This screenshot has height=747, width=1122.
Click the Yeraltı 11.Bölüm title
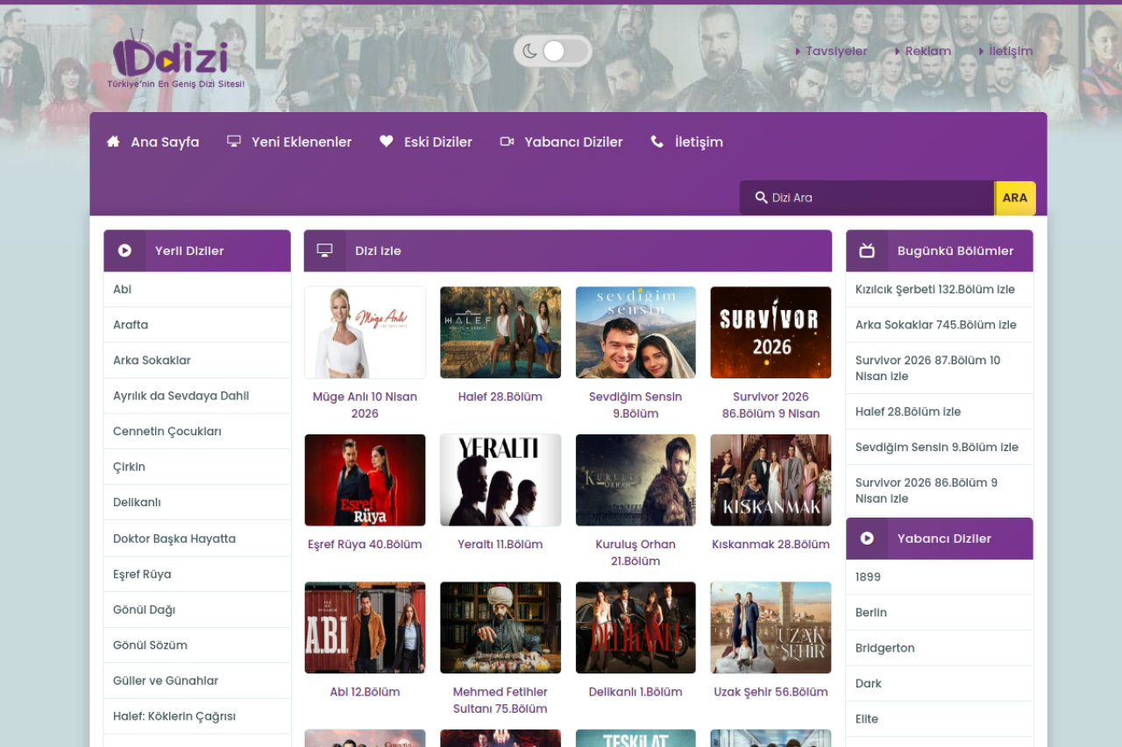tap(501, 545)
